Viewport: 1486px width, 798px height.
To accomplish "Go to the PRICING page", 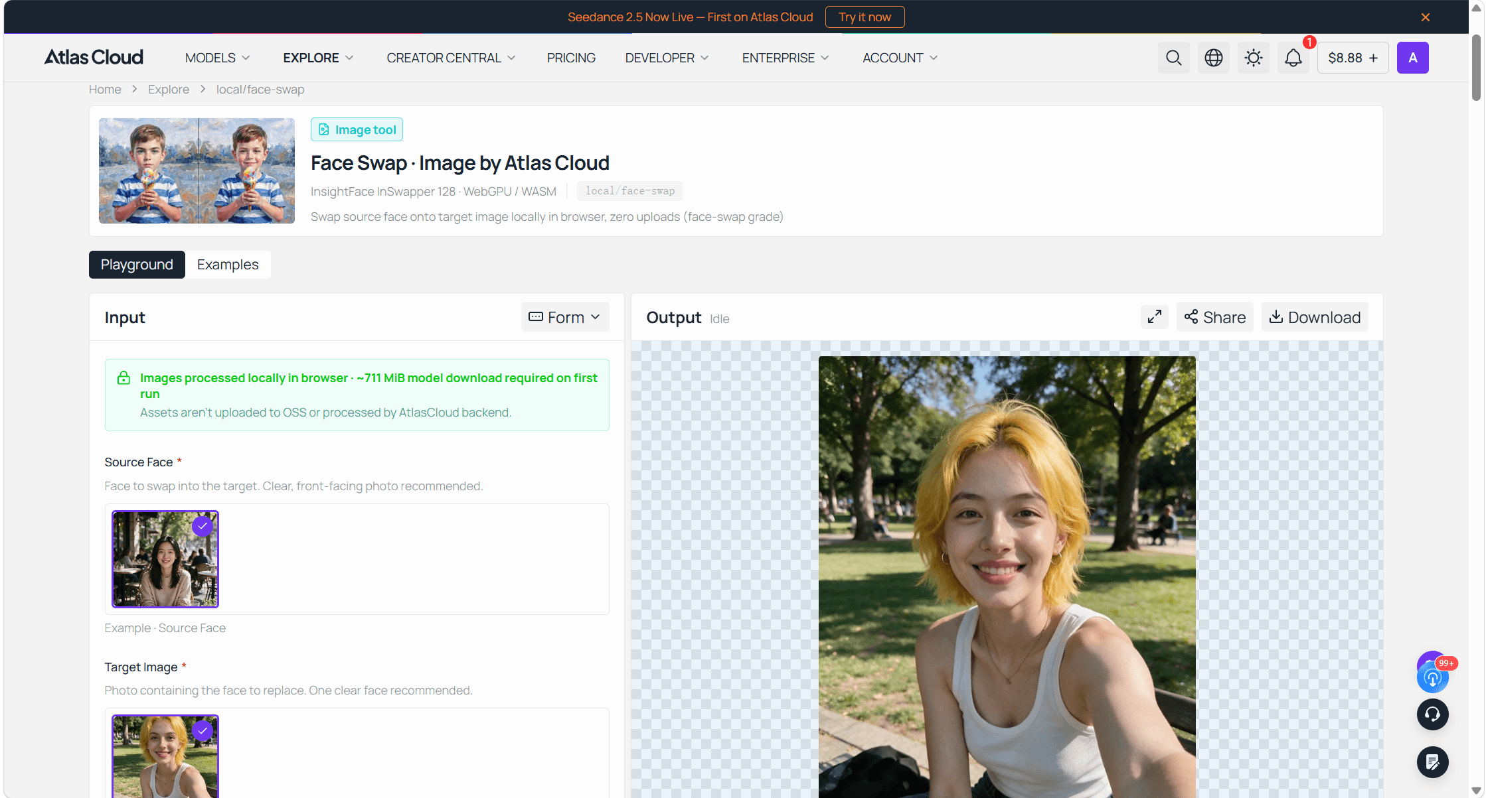I will [x=571, y=58].
